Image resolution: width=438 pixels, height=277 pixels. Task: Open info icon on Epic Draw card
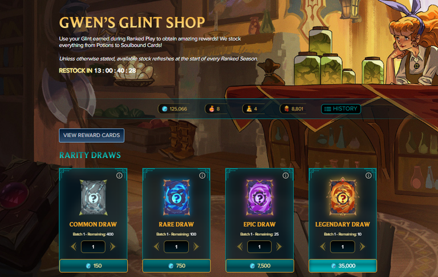coord(286,175)
